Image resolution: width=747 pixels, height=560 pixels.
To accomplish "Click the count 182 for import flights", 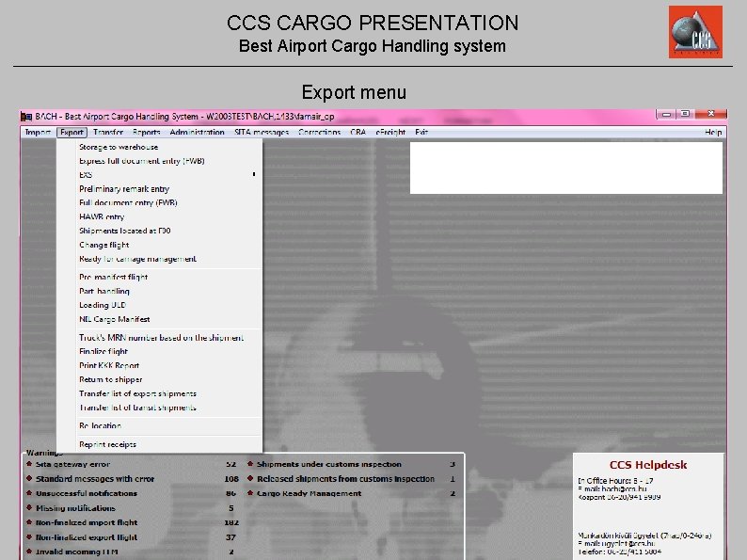I will click(x=231, y=522).
